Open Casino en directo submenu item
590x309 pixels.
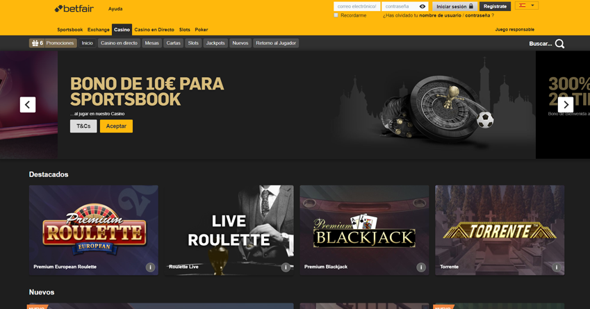[119, 43]
